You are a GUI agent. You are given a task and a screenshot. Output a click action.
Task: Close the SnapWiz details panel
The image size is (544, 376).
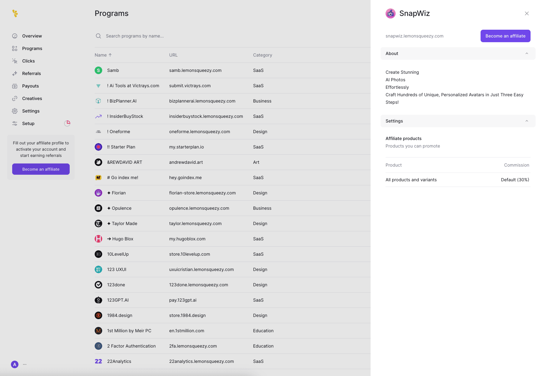tap(527, 13)
